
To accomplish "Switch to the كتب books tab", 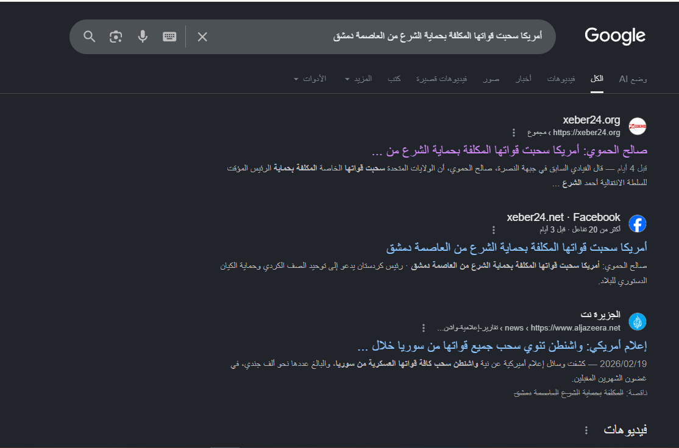I will (394, 79).
